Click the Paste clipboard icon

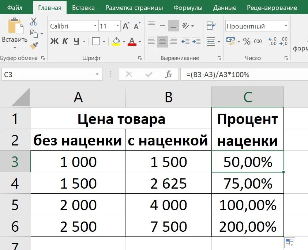[15, 26]
